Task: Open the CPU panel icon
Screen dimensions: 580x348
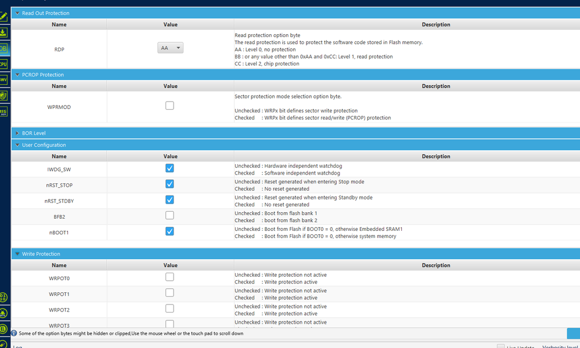Action: click(x=3, y=64)
